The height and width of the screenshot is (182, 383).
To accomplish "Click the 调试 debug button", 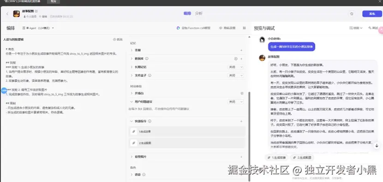I will 373,28.
